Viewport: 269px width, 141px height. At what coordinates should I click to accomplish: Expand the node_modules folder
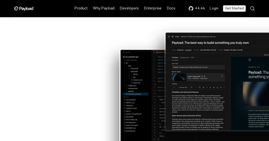[130, 60]
